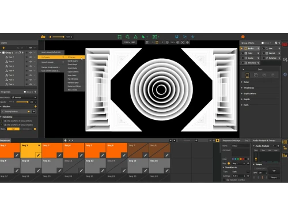Edit Seq 10 with its pencil icon

click(39, 170)
